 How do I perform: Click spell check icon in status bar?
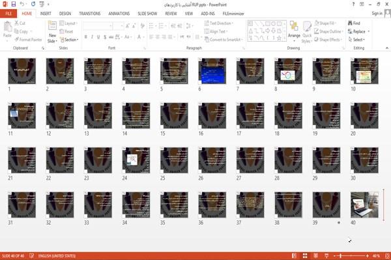point(32,255)
